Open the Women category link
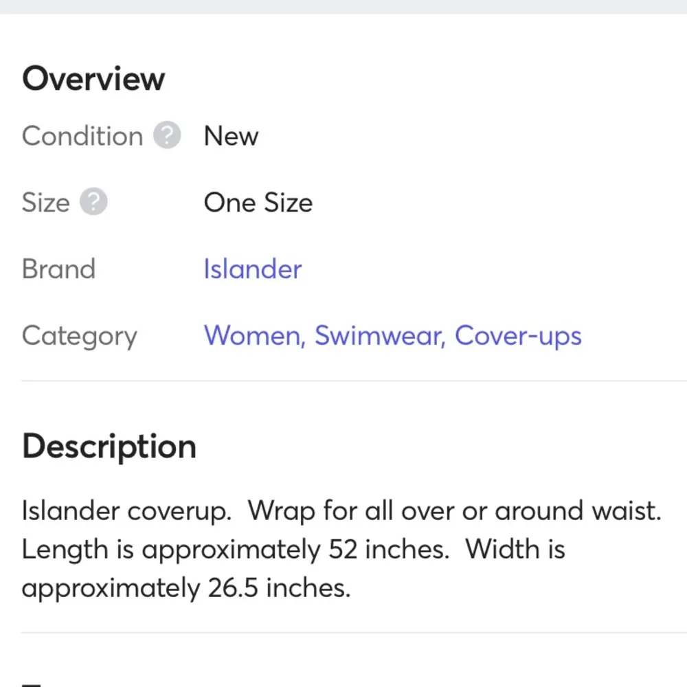 [x=251, y=336]
